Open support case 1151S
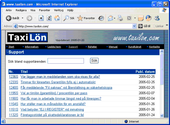 click(x=13, y=110)
